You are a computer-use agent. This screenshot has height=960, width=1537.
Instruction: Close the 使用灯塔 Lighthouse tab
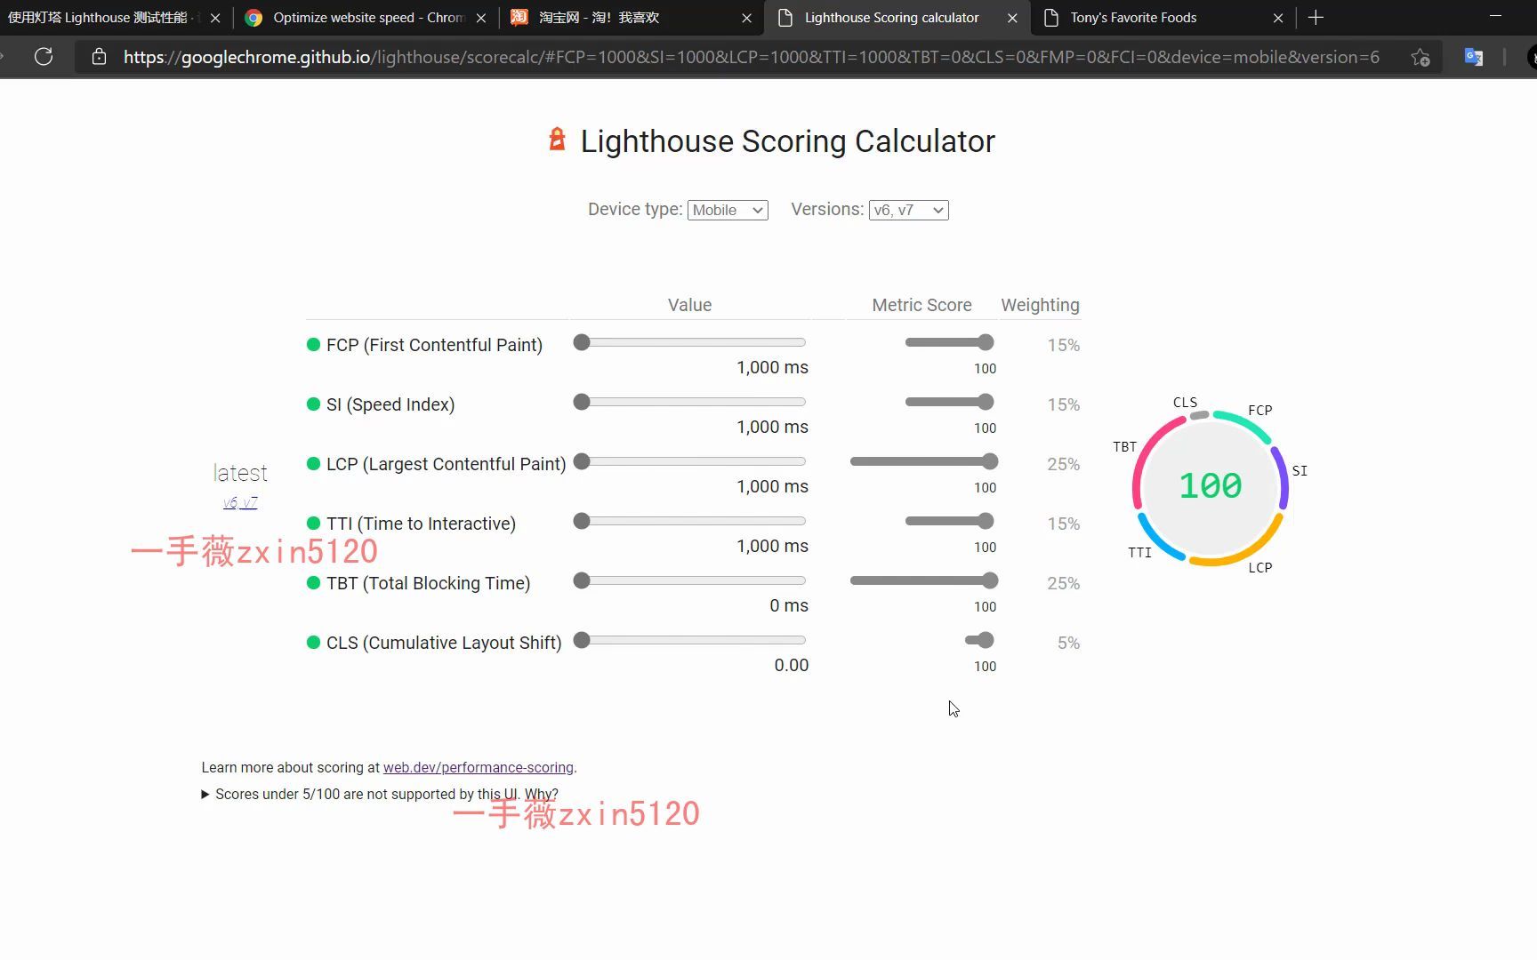(215, 18)
